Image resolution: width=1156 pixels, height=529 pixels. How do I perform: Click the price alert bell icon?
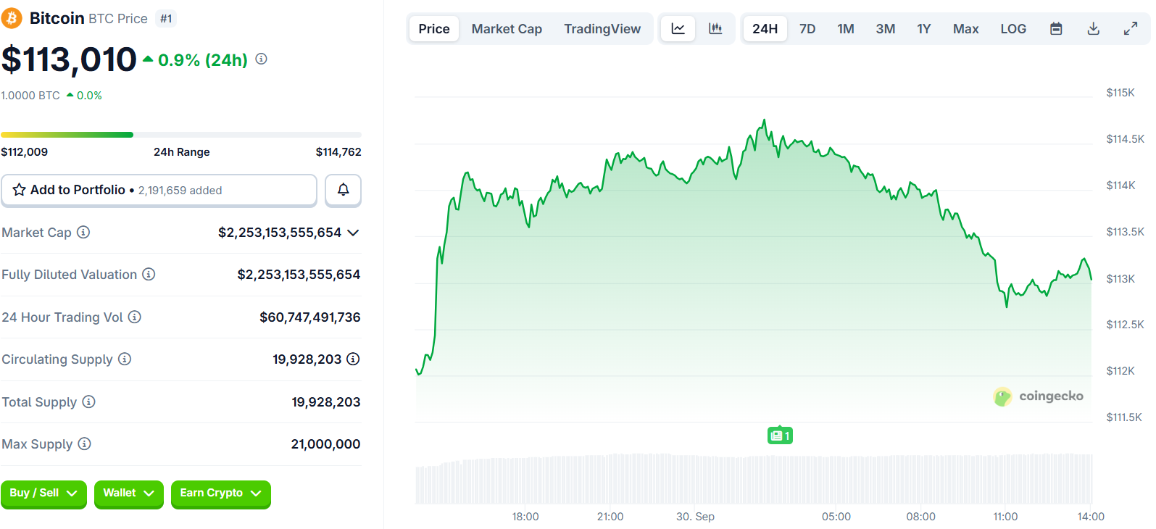(343, 190)
